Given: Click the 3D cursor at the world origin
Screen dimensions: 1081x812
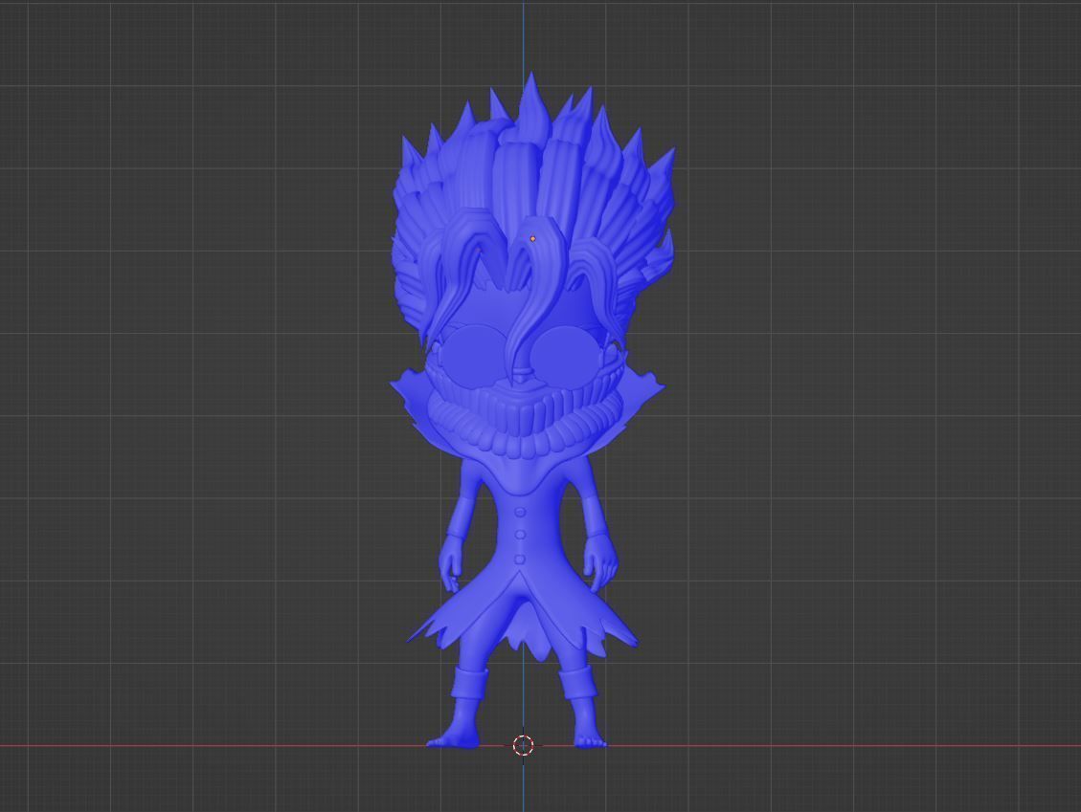Looking at the screenshot, I should pyautogui.click(x=523, y=745).
